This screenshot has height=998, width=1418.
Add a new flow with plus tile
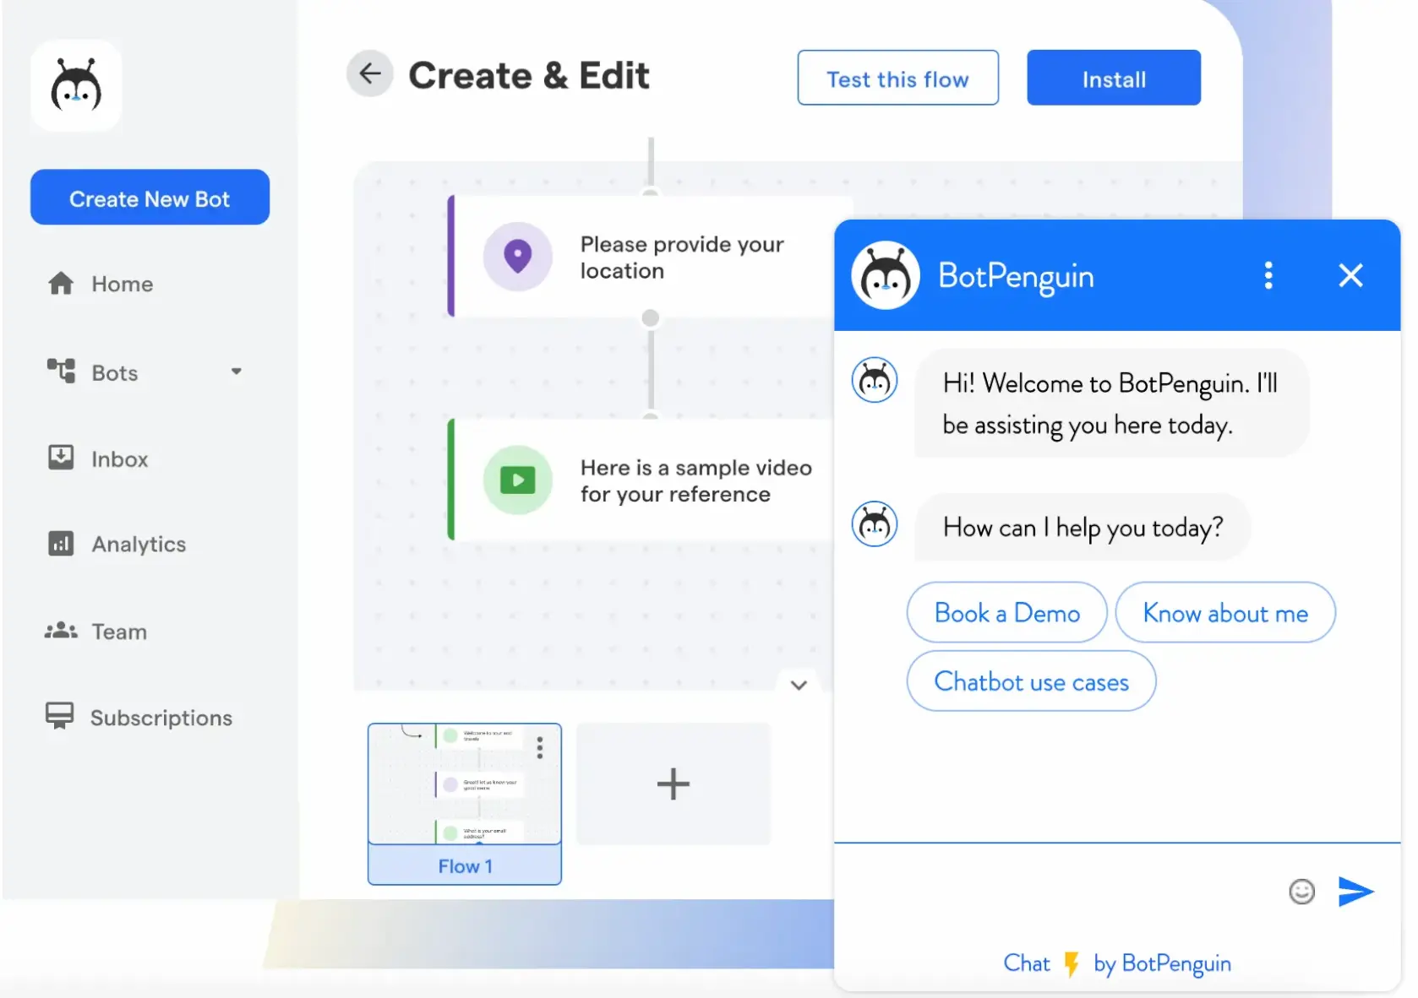[674, 784]
